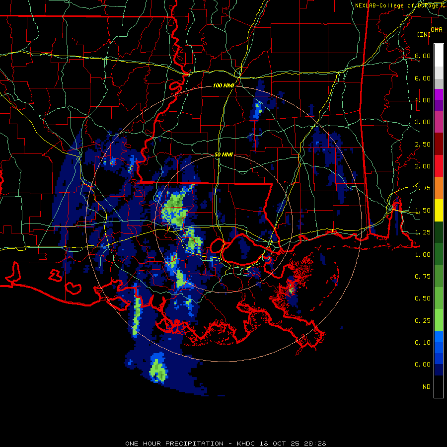Click the 1.00 legend value

(423, 255)
